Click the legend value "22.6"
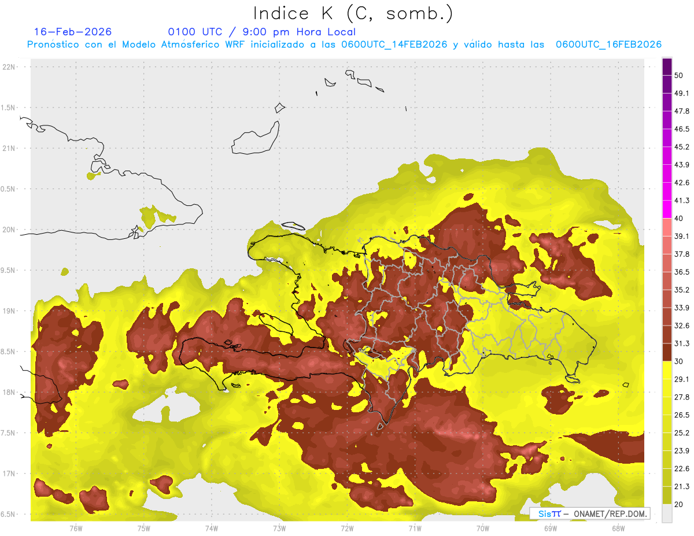Viewport: 694px width, 536px height. (682, 469)
